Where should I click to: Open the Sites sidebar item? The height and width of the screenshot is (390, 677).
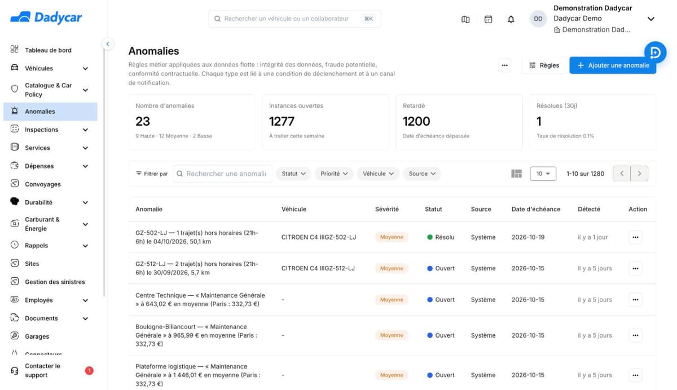point(50,264)
